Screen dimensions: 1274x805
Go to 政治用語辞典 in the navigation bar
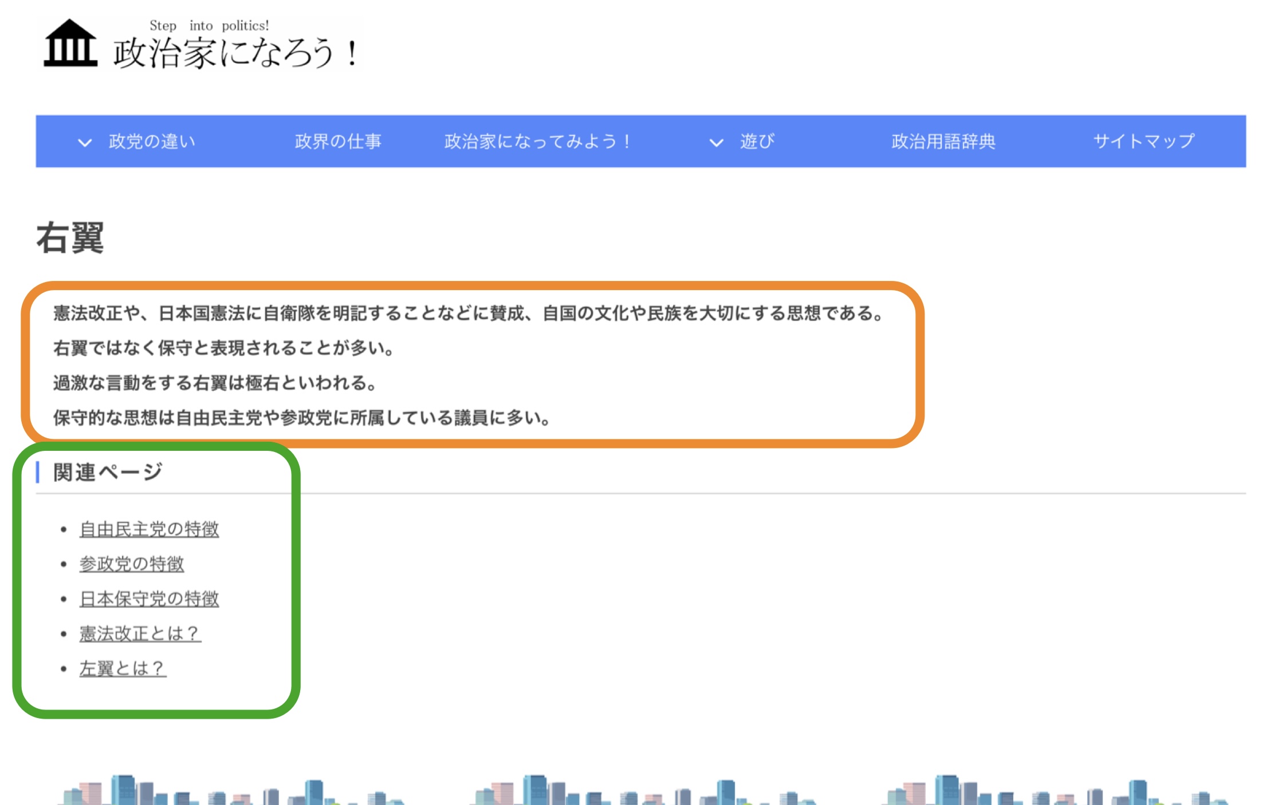pos(943,141)
